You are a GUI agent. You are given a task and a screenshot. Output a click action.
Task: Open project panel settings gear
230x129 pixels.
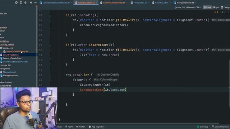[31, 3]
